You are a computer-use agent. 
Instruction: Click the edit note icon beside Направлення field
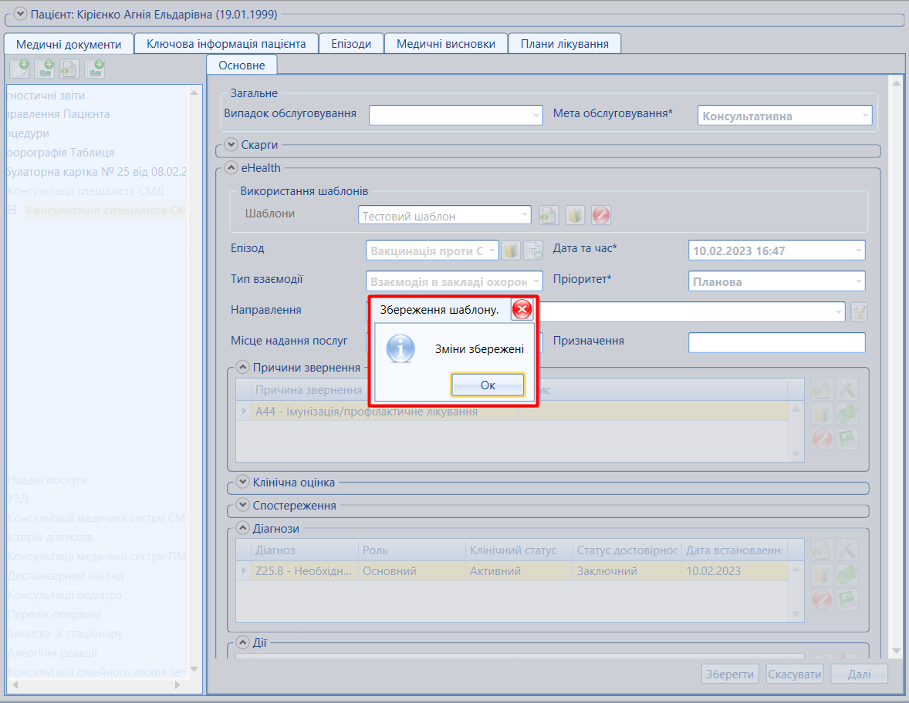pyautogui.click(x=859, y=312)
